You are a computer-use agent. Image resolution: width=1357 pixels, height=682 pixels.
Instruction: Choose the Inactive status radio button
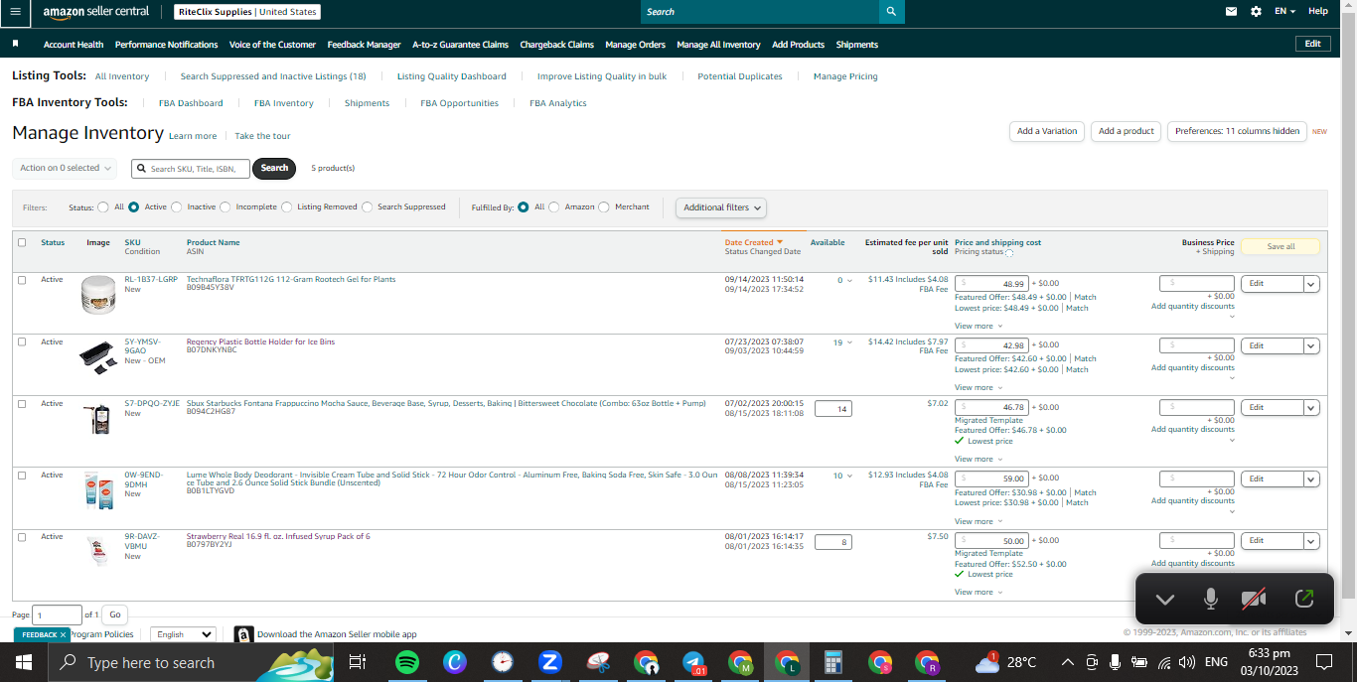pos(177,206)
